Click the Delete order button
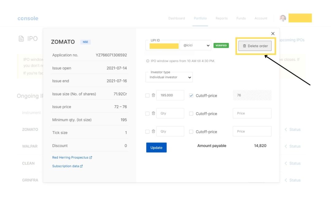 click(x=255, y=46)
